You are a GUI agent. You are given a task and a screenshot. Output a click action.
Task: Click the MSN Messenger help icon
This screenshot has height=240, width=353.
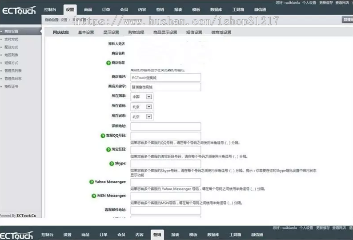(x=94, y=196)
